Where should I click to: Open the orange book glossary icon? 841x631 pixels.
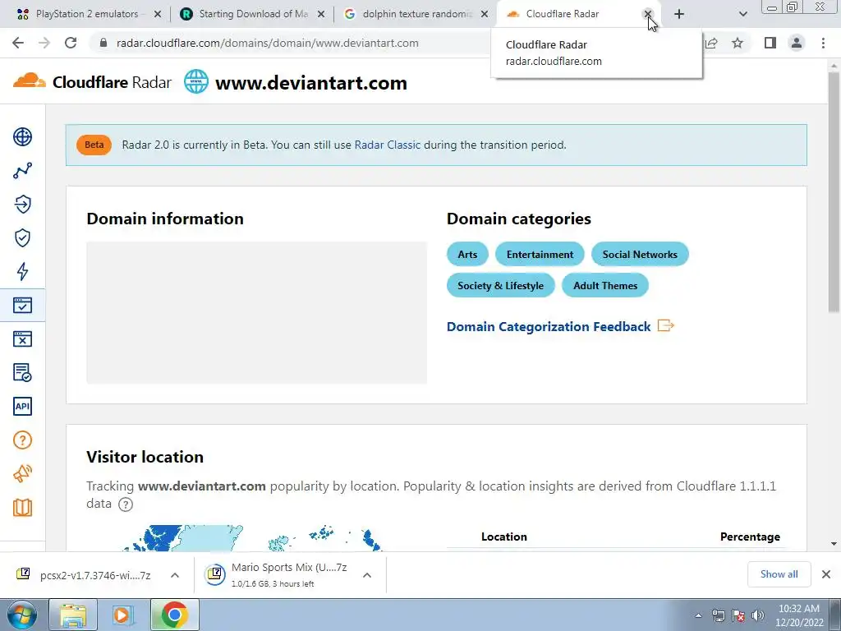(22, 507)
